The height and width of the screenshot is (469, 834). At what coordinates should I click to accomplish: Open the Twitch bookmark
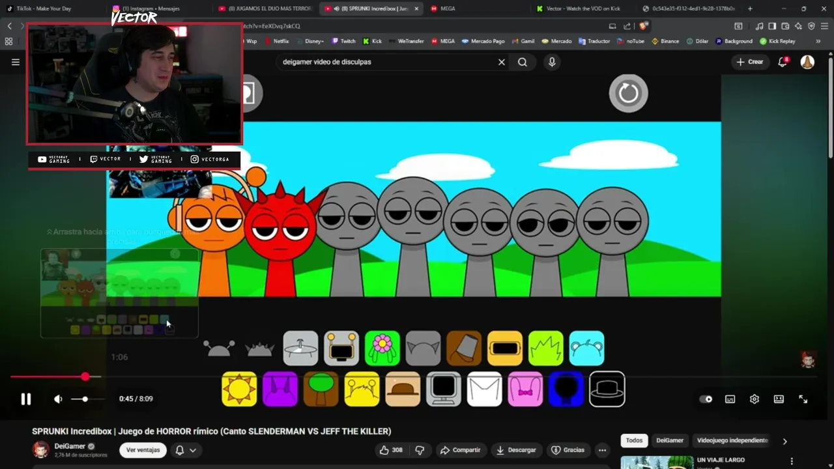coord(344,41)
